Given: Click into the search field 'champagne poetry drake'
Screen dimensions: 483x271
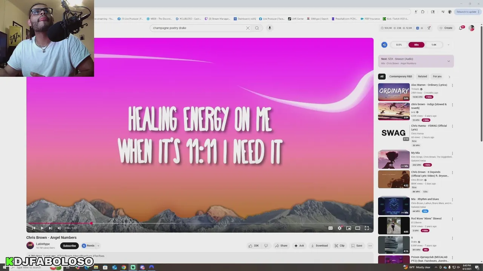Looking at the screenshot, I should 198,28.
